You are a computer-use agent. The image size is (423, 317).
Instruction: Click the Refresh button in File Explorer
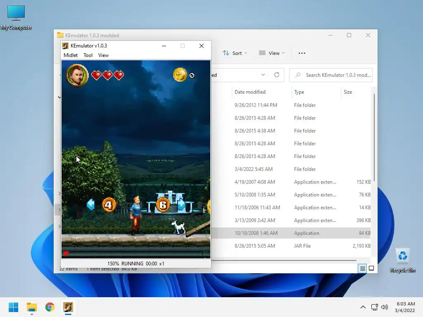[x=277, y=75]
